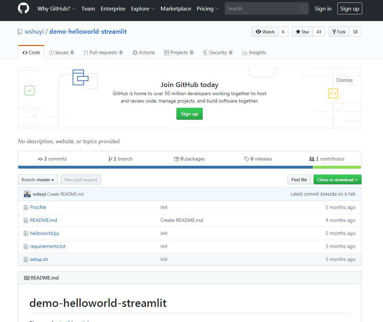Click the green language bar segment
This screenshot has height=322, width=383.
click(x=337, y=167)
